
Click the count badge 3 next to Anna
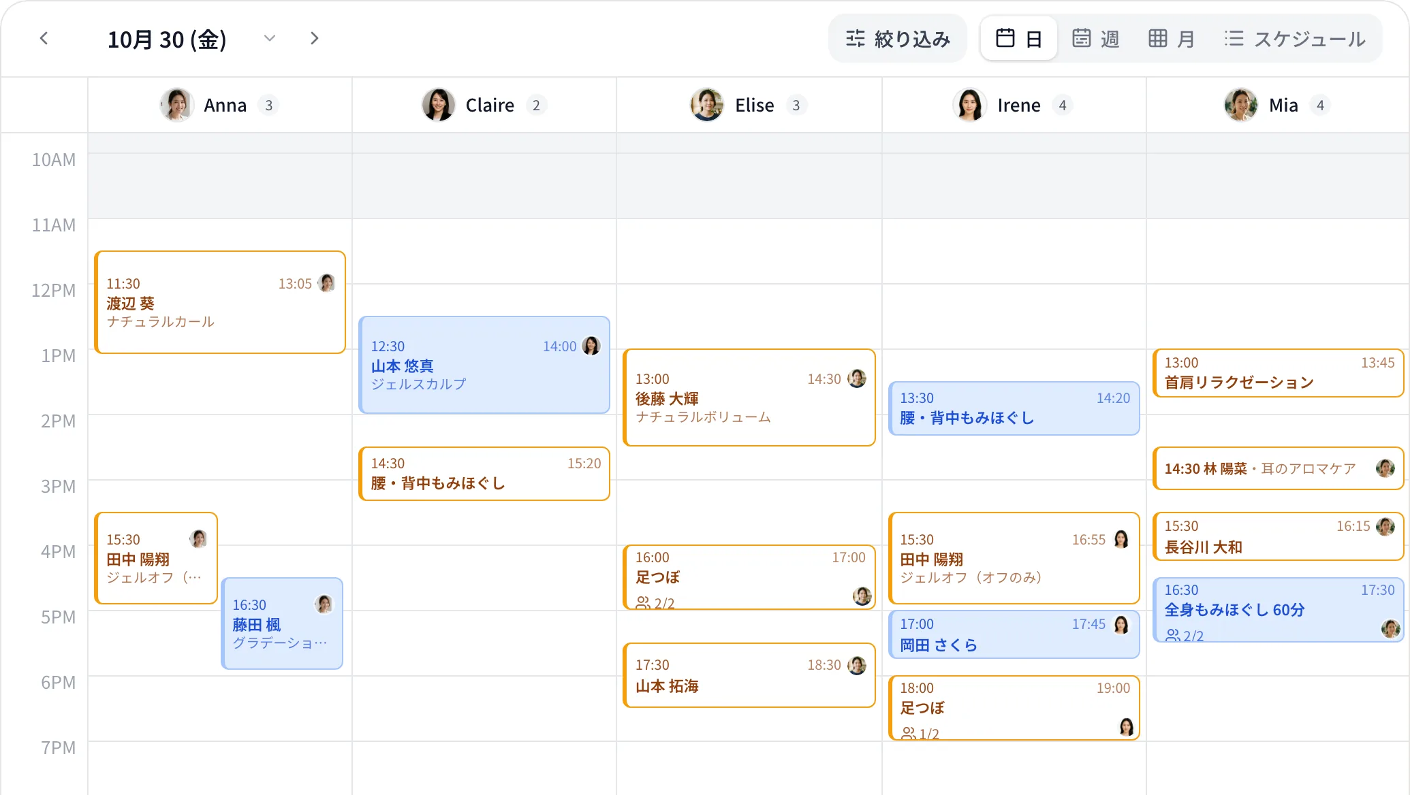click(269, 106)
